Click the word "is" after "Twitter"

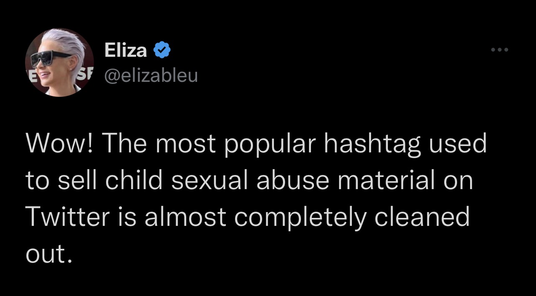pyautogui.click(x=129, y=217)
